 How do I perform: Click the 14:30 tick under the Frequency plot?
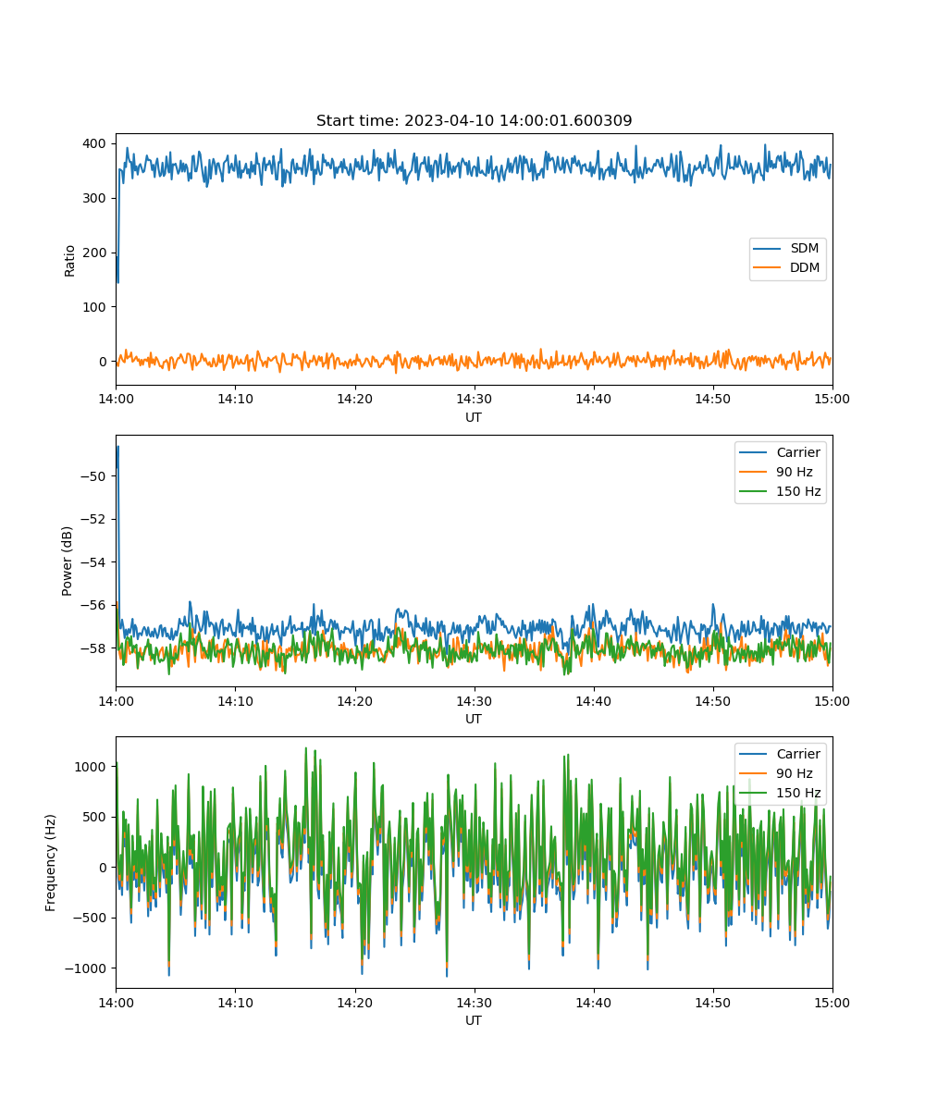[475, 1003]
